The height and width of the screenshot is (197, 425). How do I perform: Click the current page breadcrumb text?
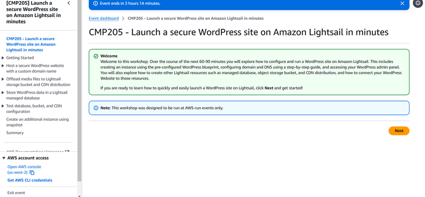tap(195, 19)
